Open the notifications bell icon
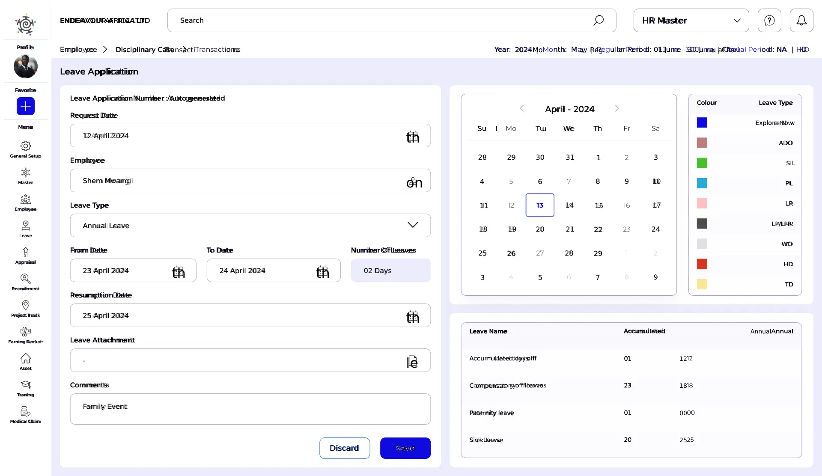 801,20
